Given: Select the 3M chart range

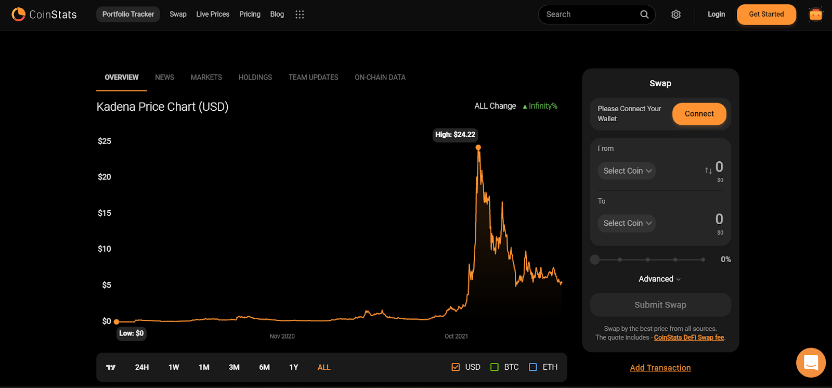Looking at the screenshot, I should coord(234,367).
